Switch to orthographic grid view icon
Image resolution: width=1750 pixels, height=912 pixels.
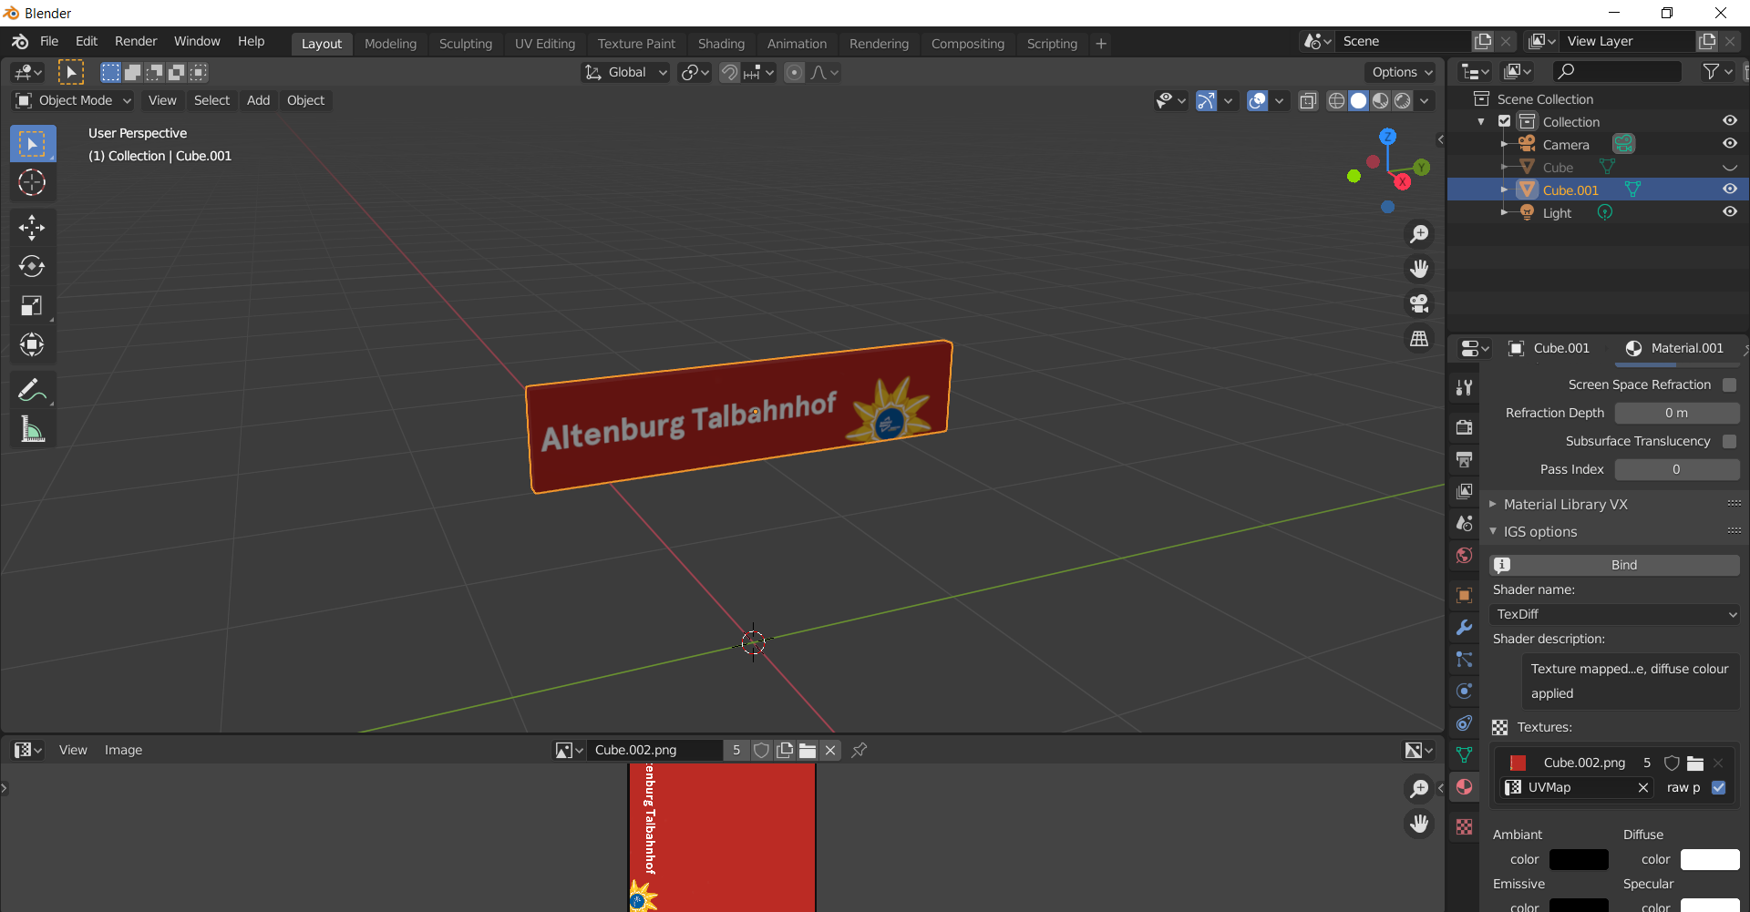pyautogui.click(x=1419, y=338)
